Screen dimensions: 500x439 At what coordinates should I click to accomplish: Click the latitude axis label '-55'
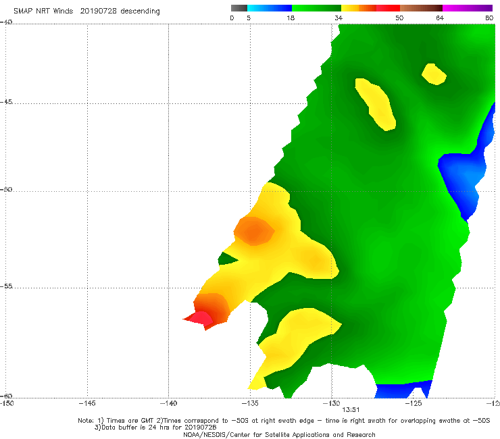(x=6, y=286)
